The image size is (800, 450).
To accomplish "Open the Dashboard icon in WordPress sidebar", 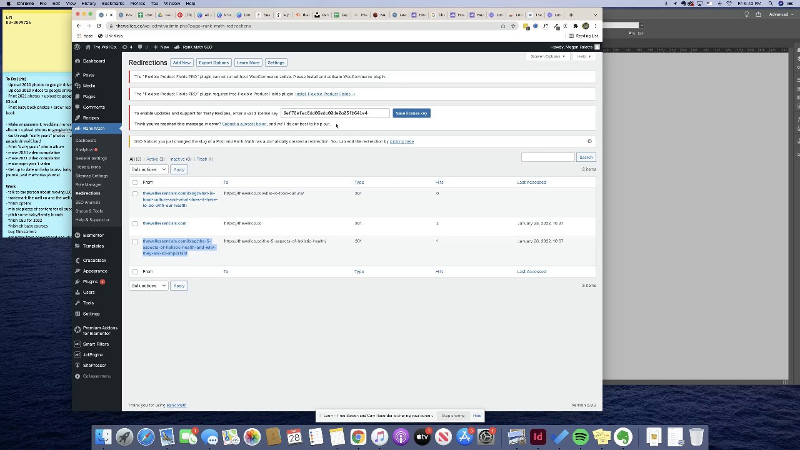I will click(77, 61).
